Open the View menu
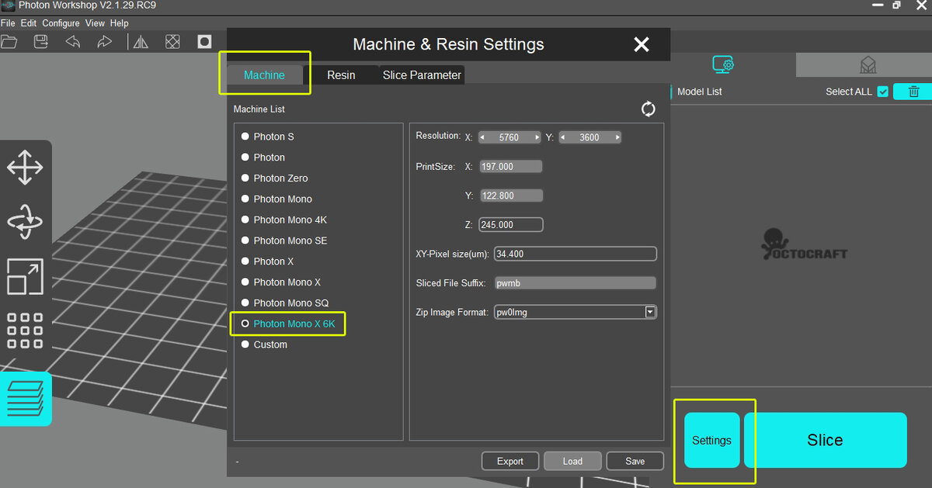This screenshot has width=932, height=488. click(95, 23)
